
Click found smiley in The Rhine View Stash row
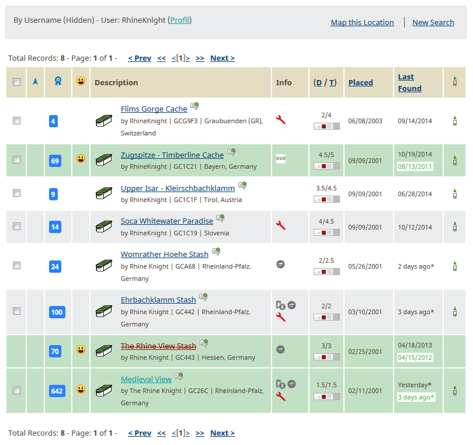coord(81,349)
